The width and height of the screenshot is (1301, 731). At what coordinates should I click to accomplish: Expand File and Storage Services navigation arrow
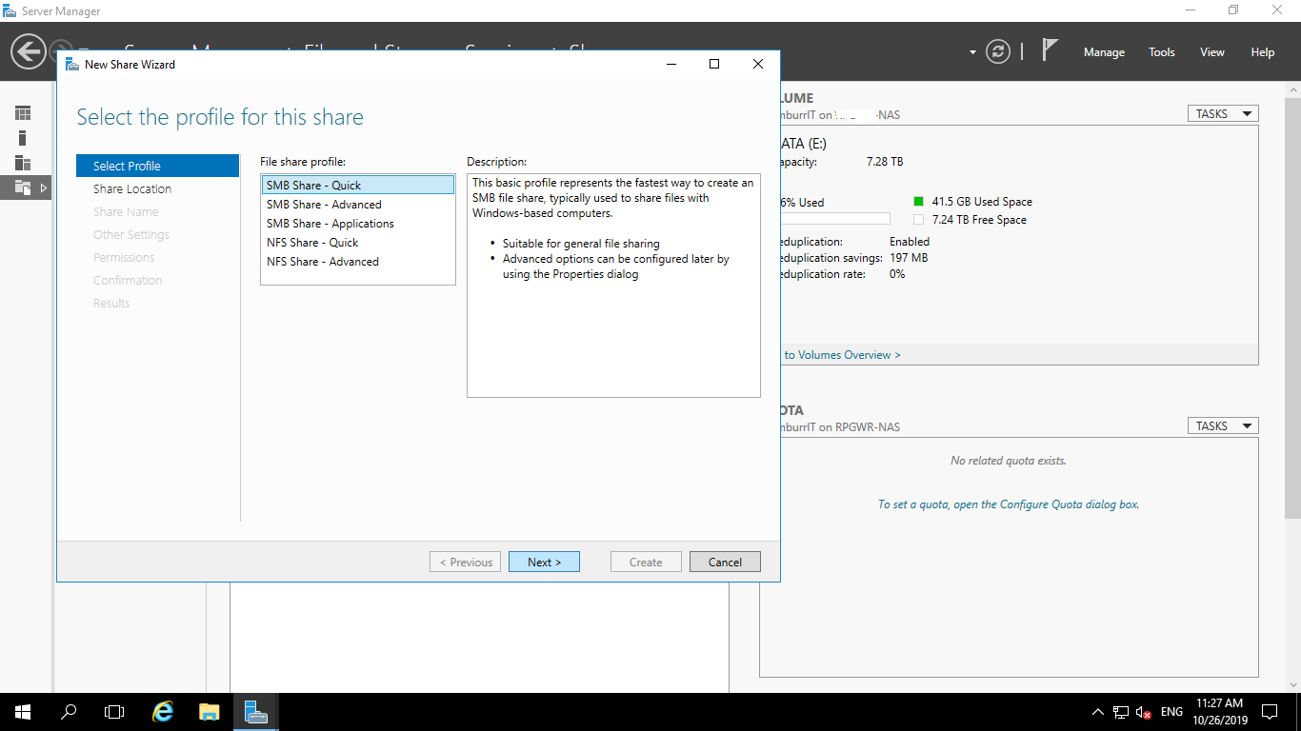coord(43,188)
